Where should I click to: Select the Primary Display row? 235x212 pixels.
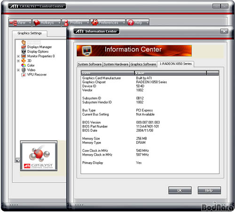150,163
